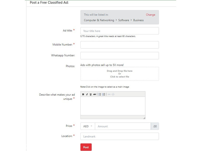The width and height of the screenshot is (201, 151).
Task: Click the editor resize handle corner
Action: coord(144,118)
